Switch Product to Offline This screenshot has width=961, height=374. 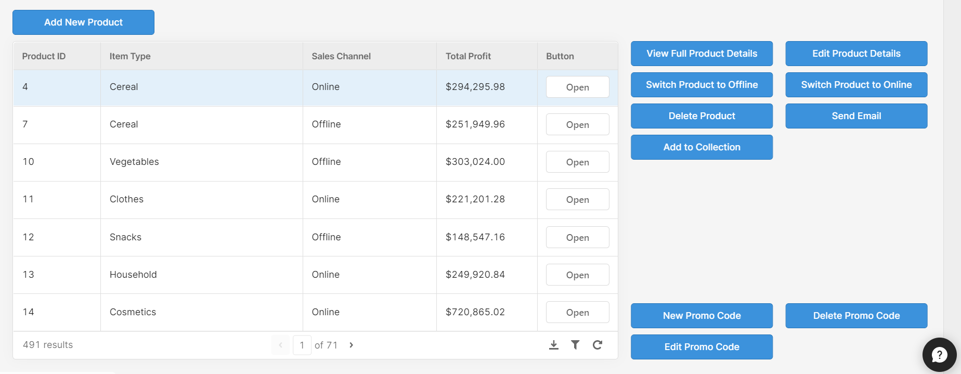click(702, 85)
